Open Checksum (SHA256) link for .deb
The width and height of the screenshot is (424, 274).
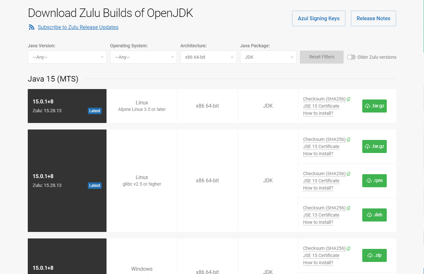pyautogui.click(x=324, y=208)
